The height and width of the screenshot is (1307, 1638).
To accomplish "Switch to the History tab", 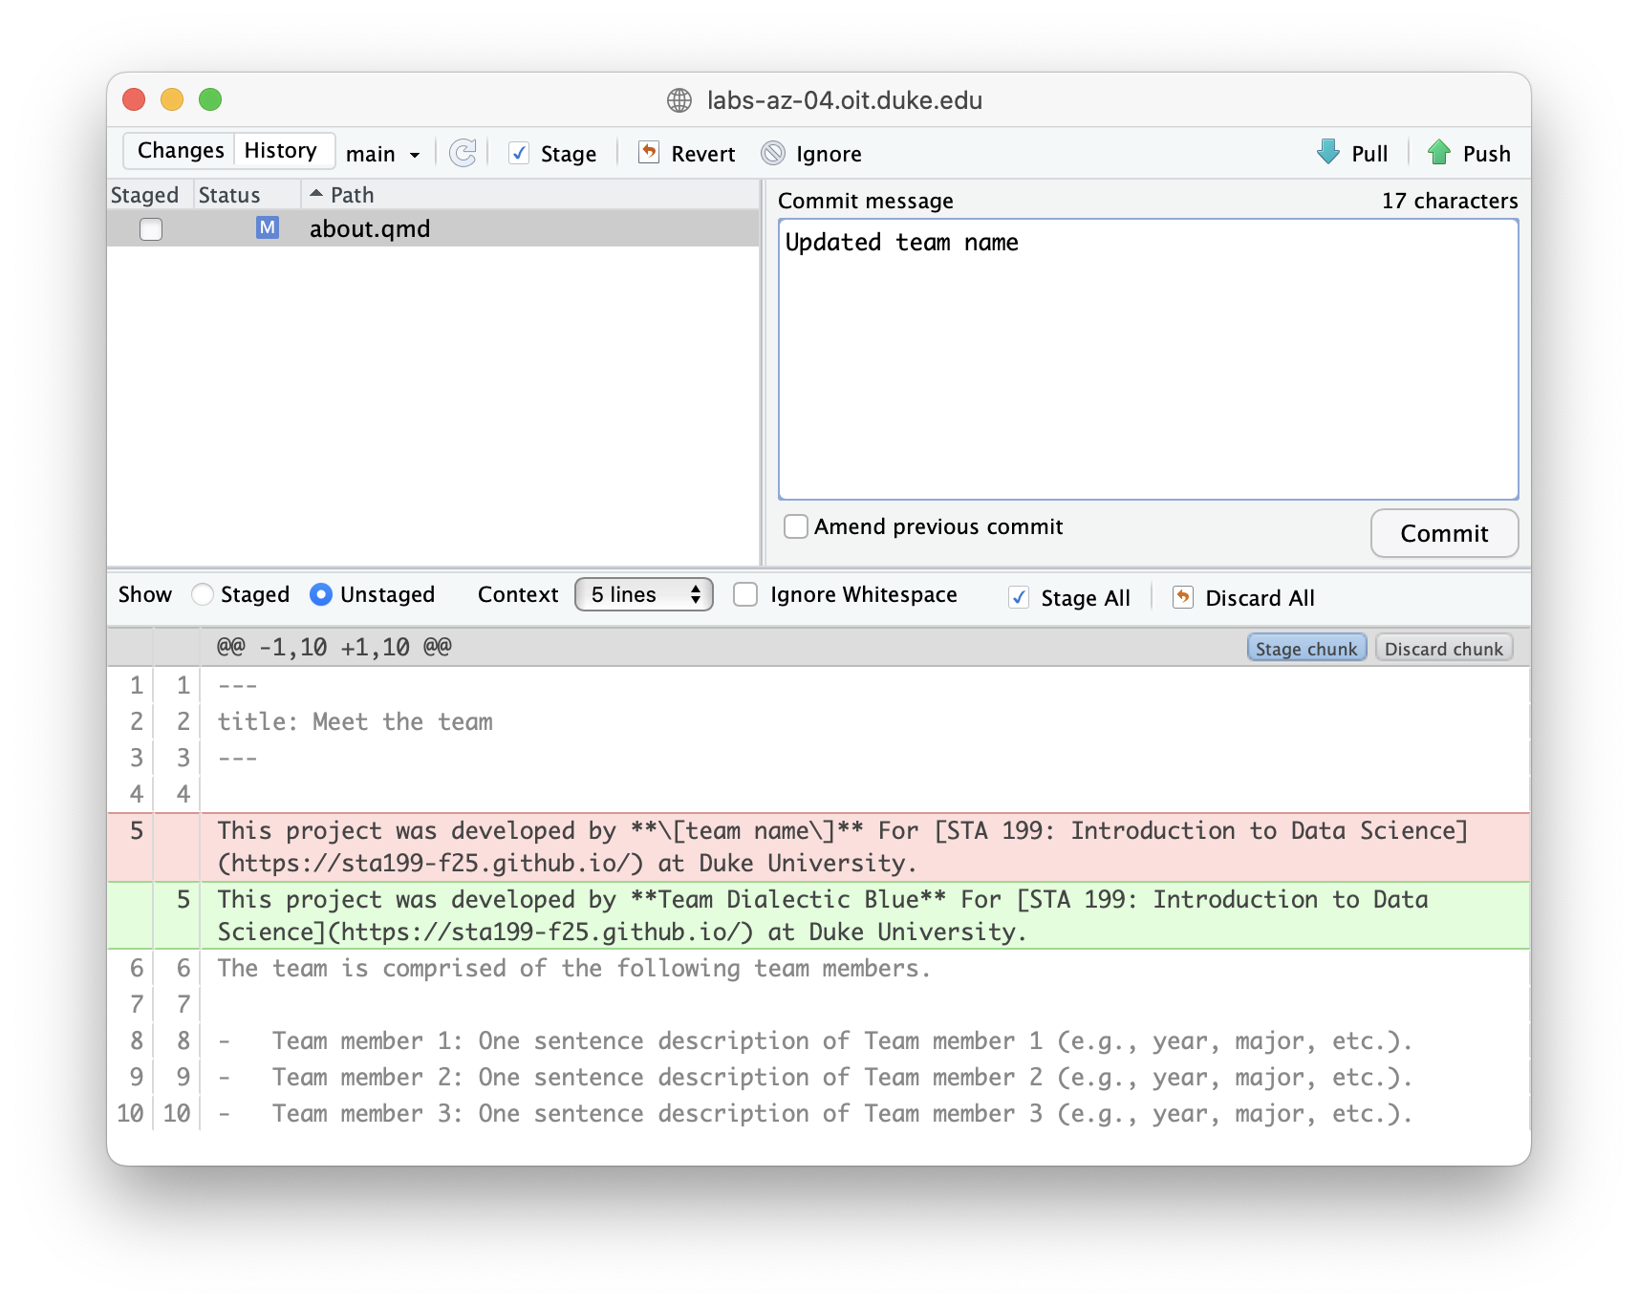I will click(281, 151).
